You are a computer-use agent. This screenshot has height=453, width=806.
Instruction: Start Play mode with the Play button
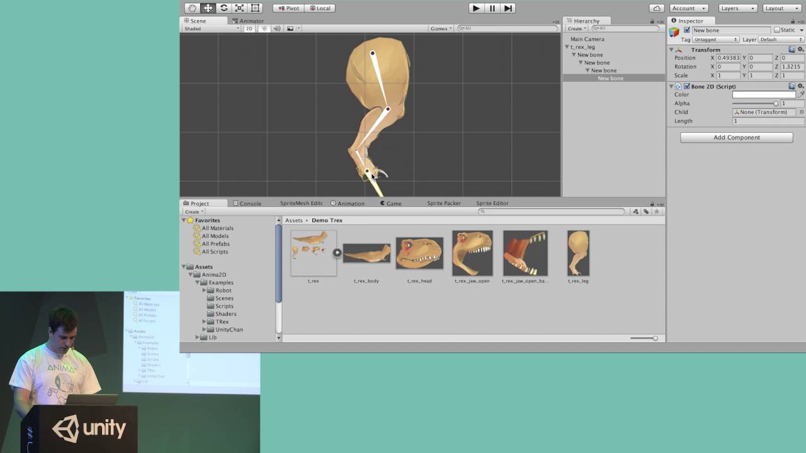[476, 8]
